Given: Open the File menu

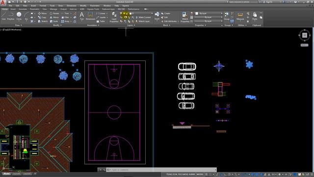Looking at the screenshot, I should click(10, 5).
